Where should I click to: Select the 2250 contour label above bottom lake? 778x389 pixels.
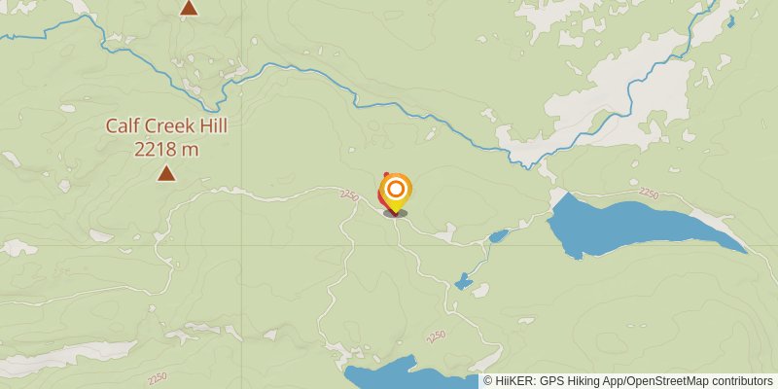click(436, 336)
